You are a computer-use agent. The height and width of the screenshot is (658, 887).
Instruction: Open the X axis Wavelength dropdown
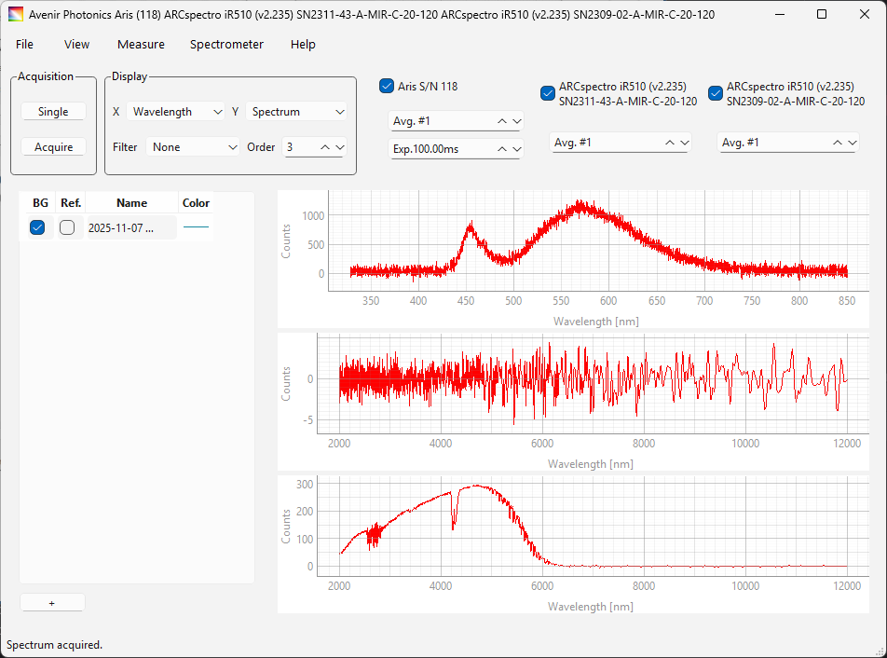point(175,112)
